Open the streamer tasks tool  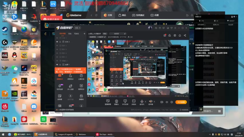point(81,77)
